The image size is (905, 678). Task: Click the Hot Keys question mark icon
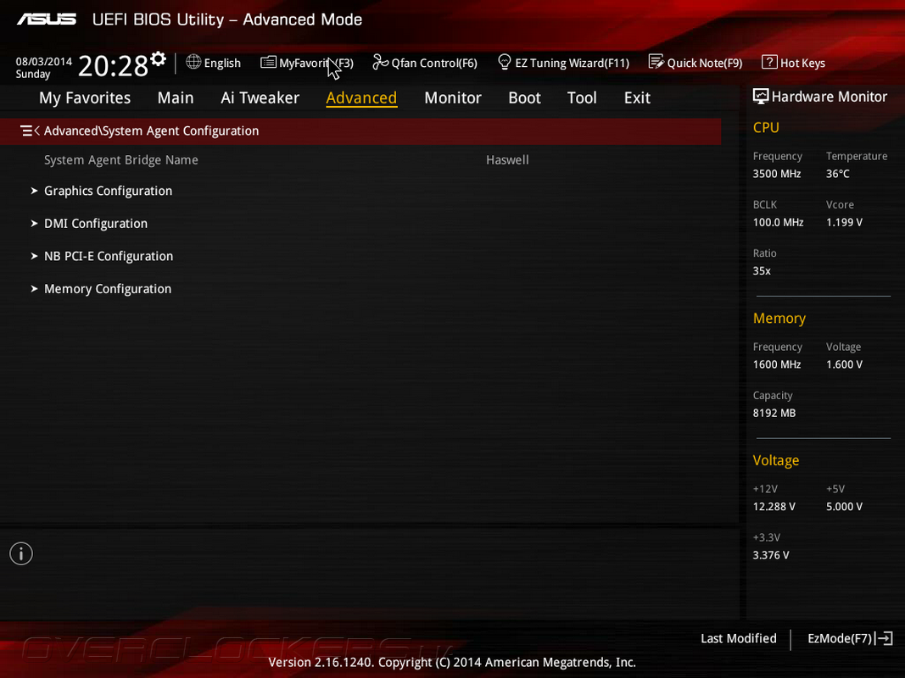pos(769,62)
